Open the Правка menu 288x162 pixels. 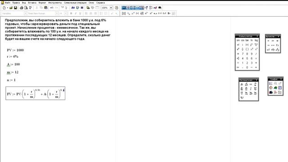[x=16, y=3]
